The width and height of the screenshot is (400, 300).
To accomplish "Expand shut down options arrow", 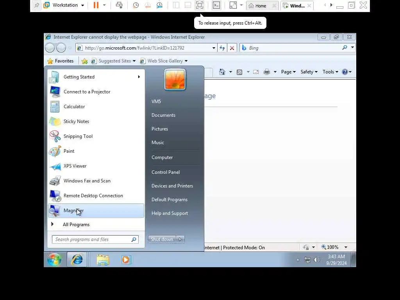I will click(x=180, y=239).
